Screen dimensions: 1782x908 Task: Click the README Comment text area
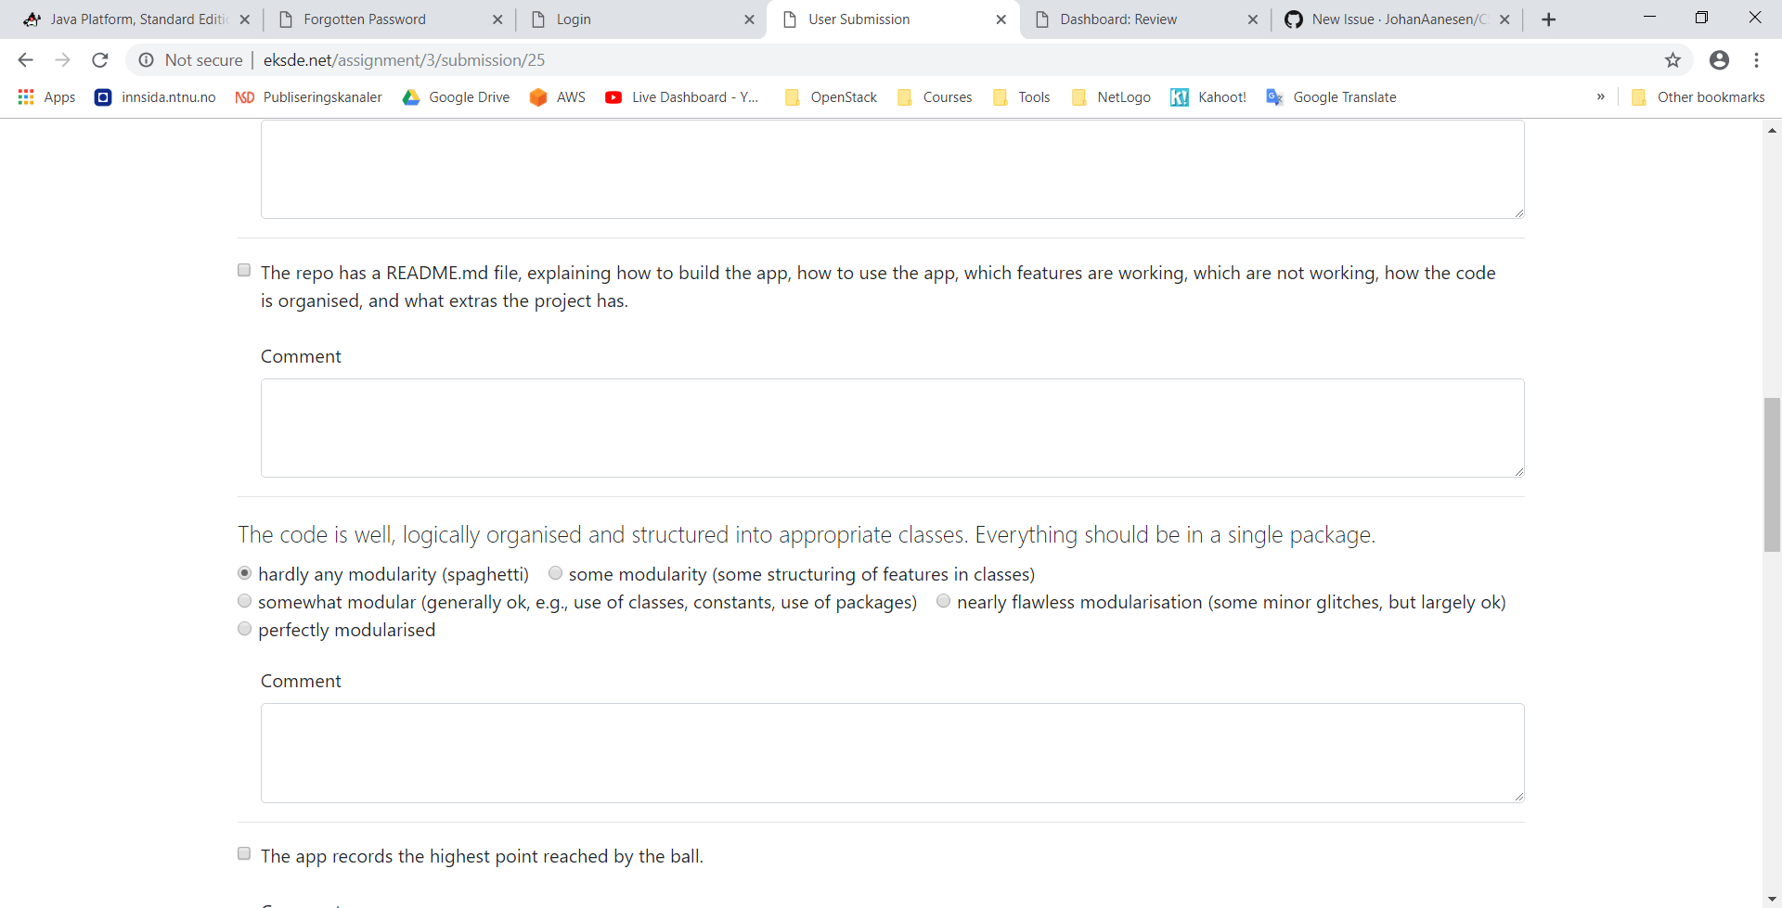892,428
